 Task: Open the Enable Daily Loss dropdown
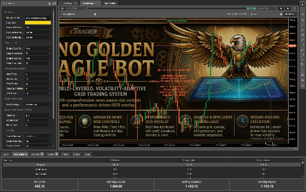(38, 58)
